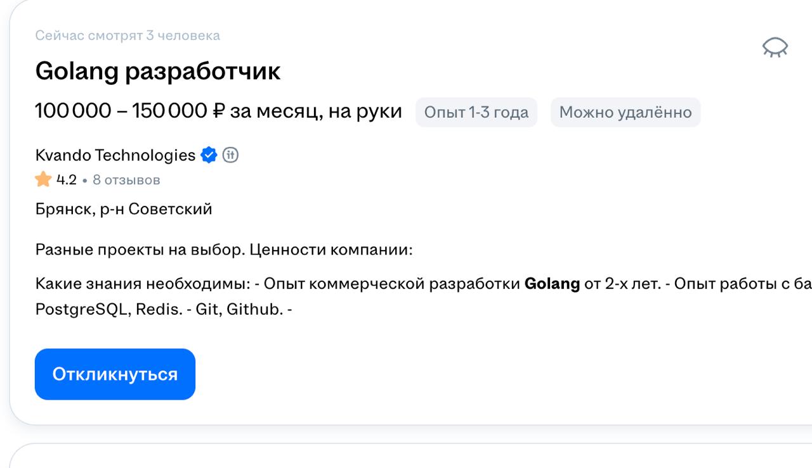
Task: Open the Kvando Technologies company page
Action: [115, 155]
